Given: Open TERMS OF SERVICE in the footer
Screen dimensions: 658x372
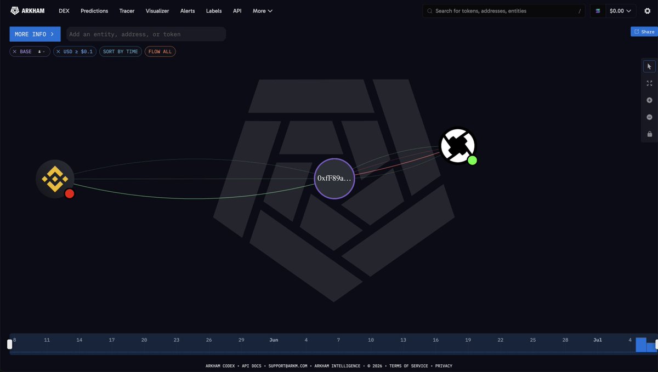Looking at the screenshot, I should point(410,366).
